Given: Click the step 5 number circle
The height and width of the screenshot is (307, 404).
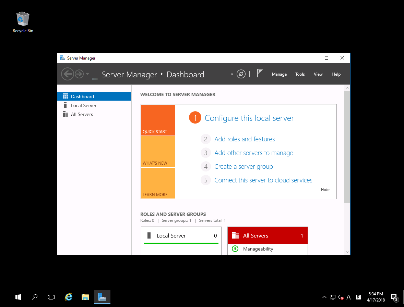Looking at the screenshot, I should coord(206,180).
